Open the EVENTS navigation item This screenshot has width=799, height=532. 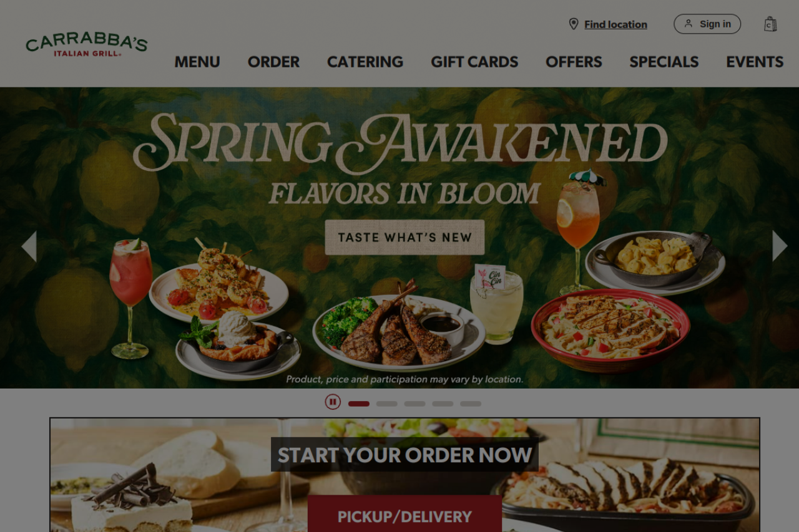click(755, 62)
